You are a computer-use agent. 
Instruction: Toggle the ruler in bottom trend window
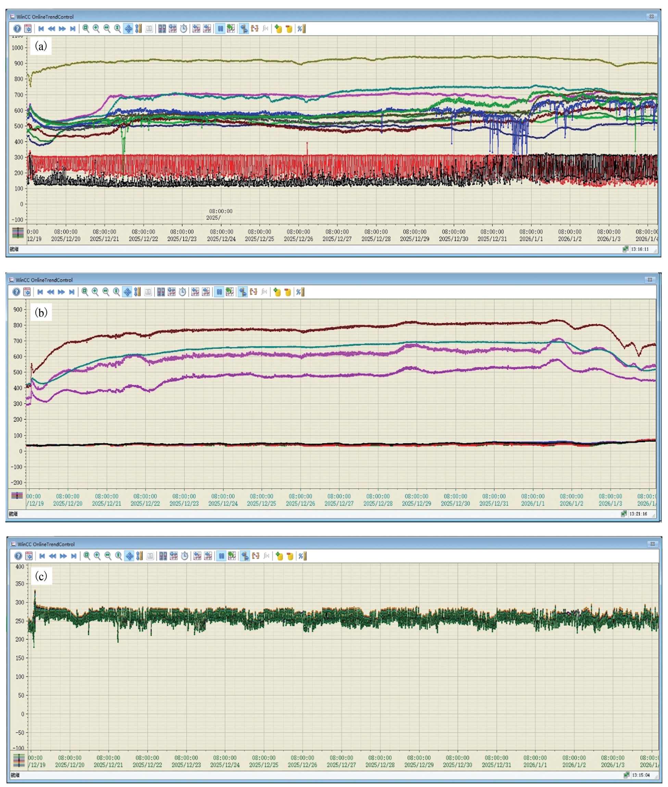point(245,556)
